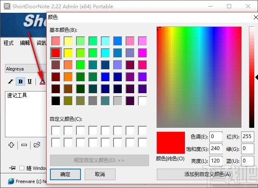Click the 蓝(U) blue value field
The image size is (258, 188).
(x=248, y=161)
